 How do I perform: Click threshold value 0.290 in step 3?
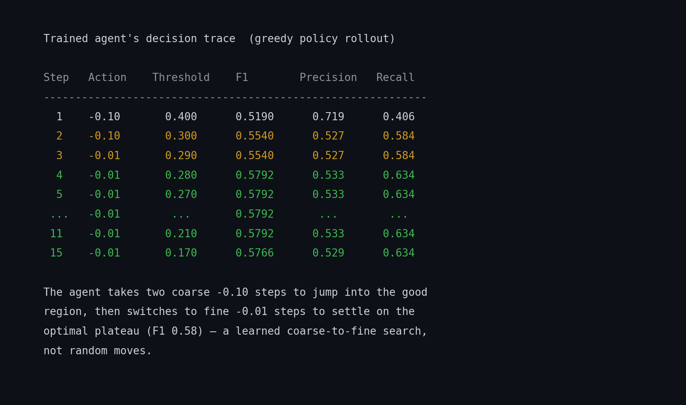click(181, 156)
